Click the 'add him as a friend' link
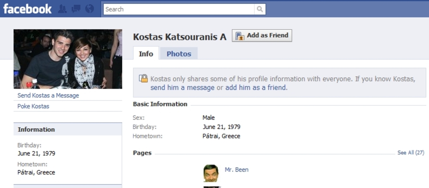Viewport: 429px width, 188px height. (256, 88)
